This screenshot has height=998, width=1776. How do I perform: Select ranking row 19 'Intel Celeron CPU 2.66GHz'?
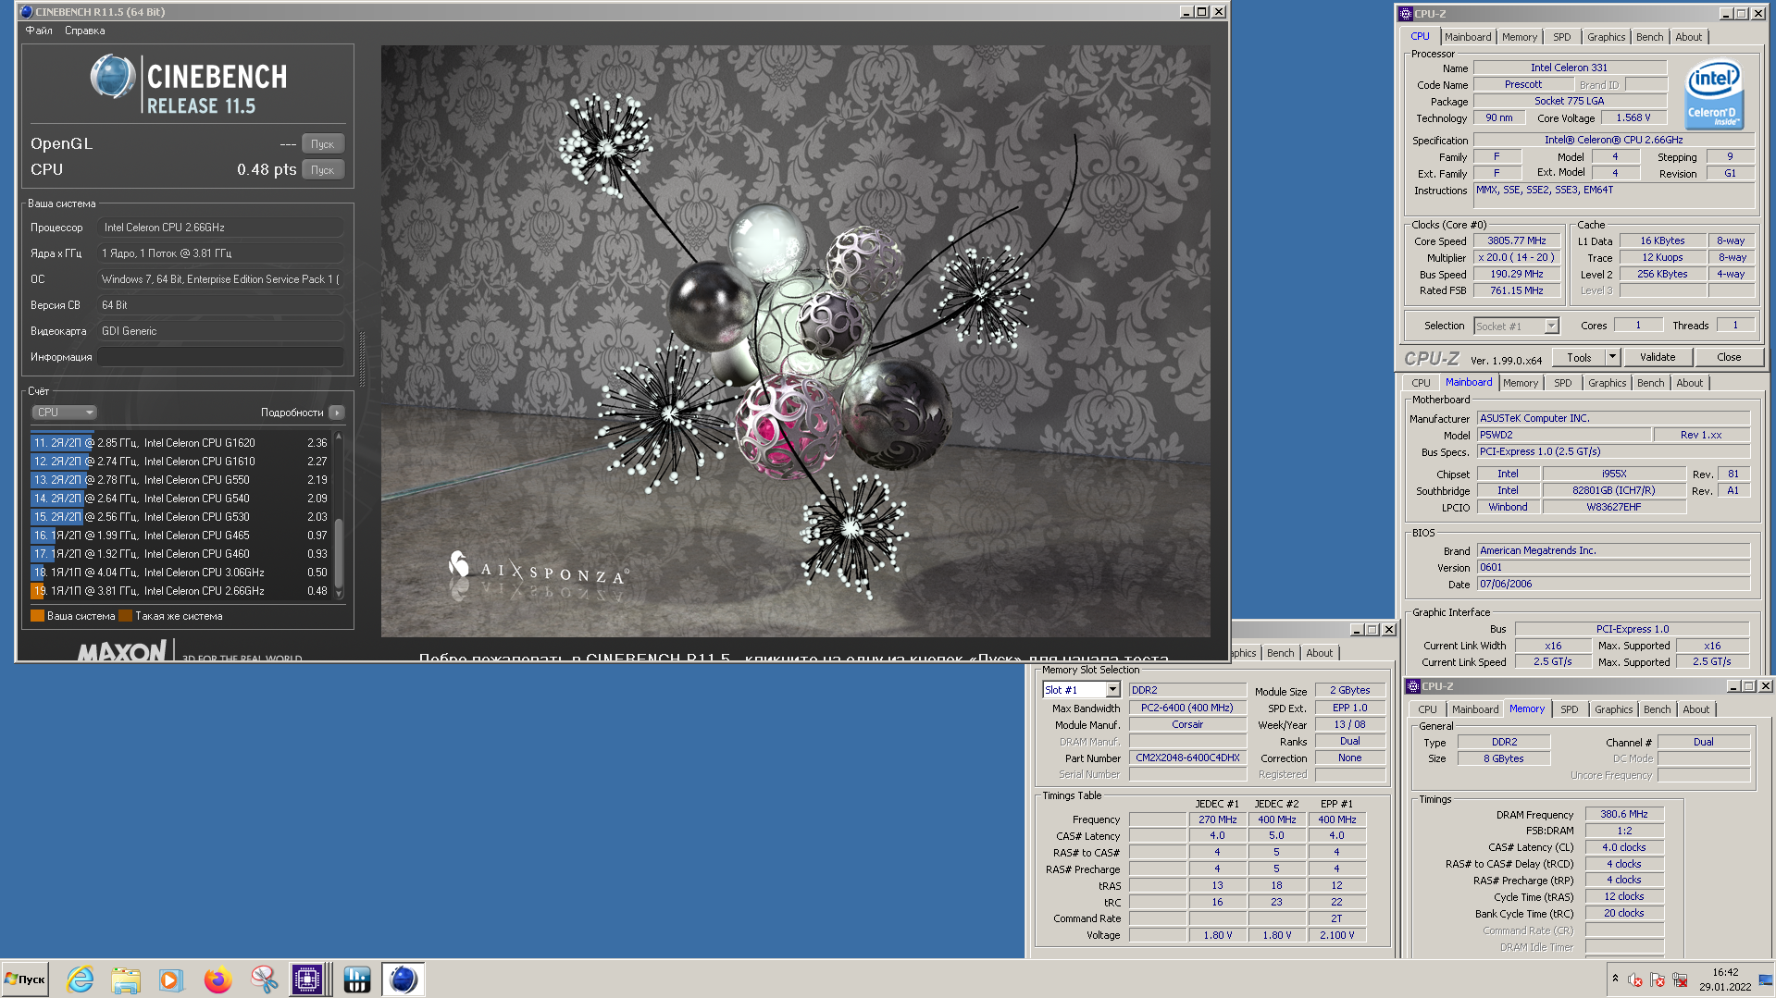[x=182, y=591]
